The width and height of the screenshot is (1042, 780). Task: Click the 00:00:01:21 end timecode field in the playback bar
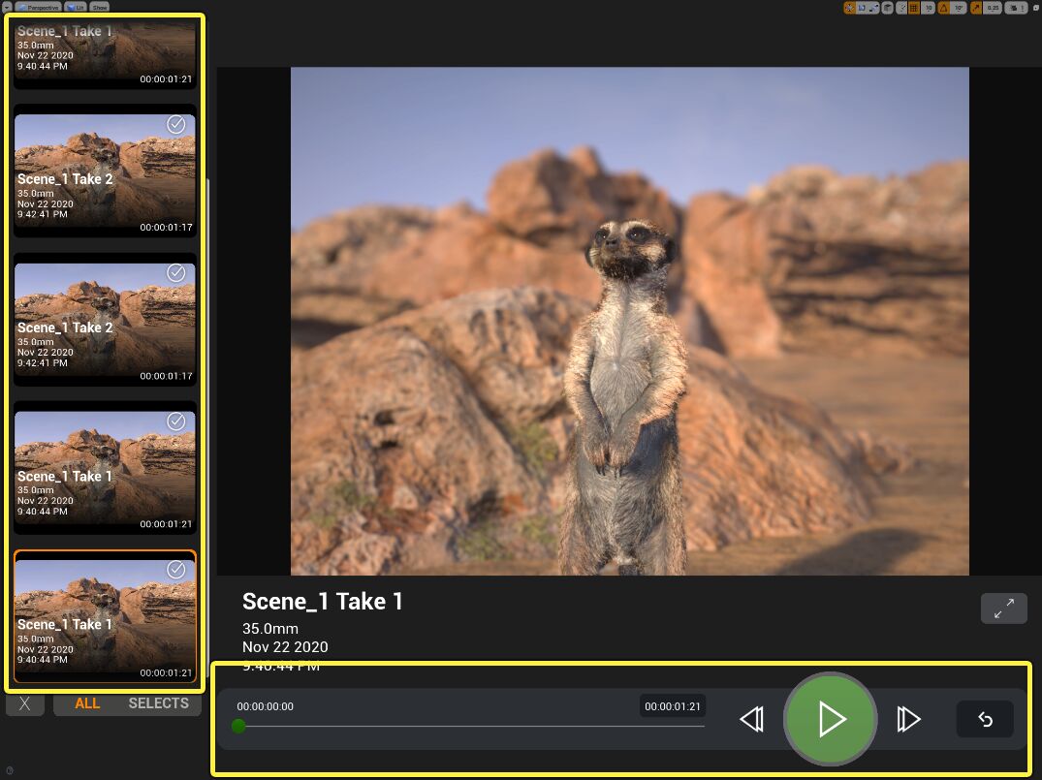673,706
